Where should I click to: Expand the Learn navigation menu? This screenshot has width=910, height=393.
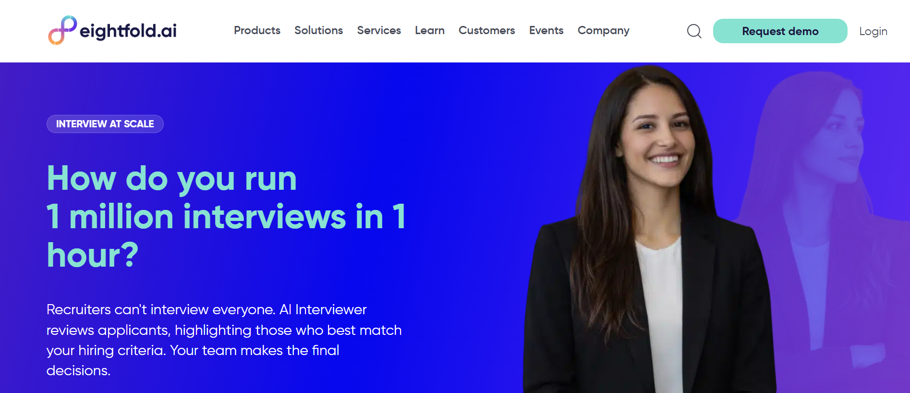(429, 30)
